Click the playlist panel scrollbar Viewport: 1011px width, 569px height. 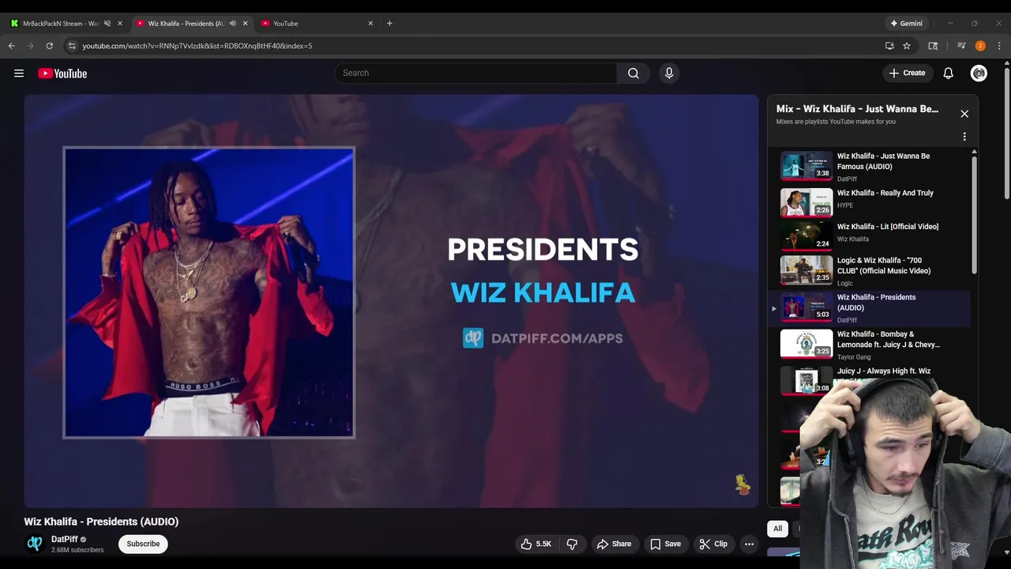point(974,213)
